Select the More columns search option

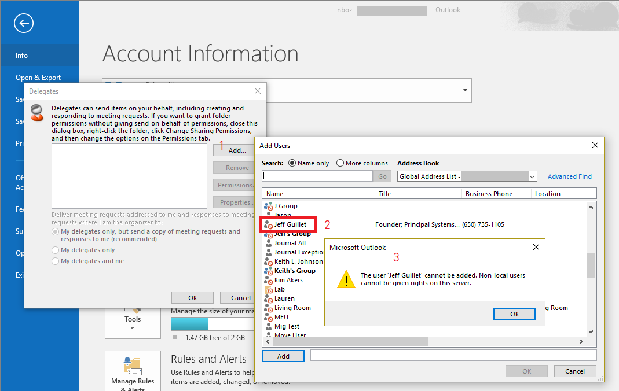tap(340, 163)
